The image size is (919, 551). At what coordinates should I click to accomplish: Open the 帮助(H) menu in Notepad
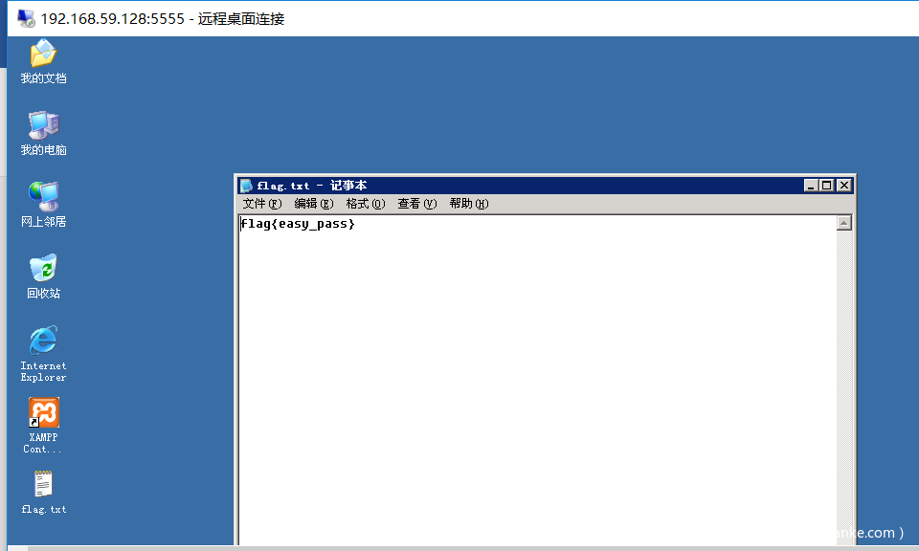click(468, 204)
